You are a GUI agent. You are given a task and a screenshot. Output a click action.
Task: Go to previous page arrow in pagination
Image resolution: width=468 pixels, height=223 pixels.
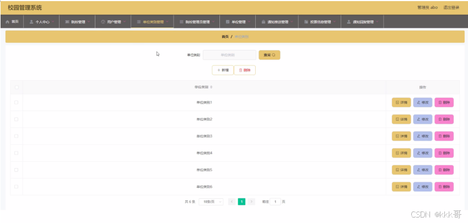click(x=232, y=202)
